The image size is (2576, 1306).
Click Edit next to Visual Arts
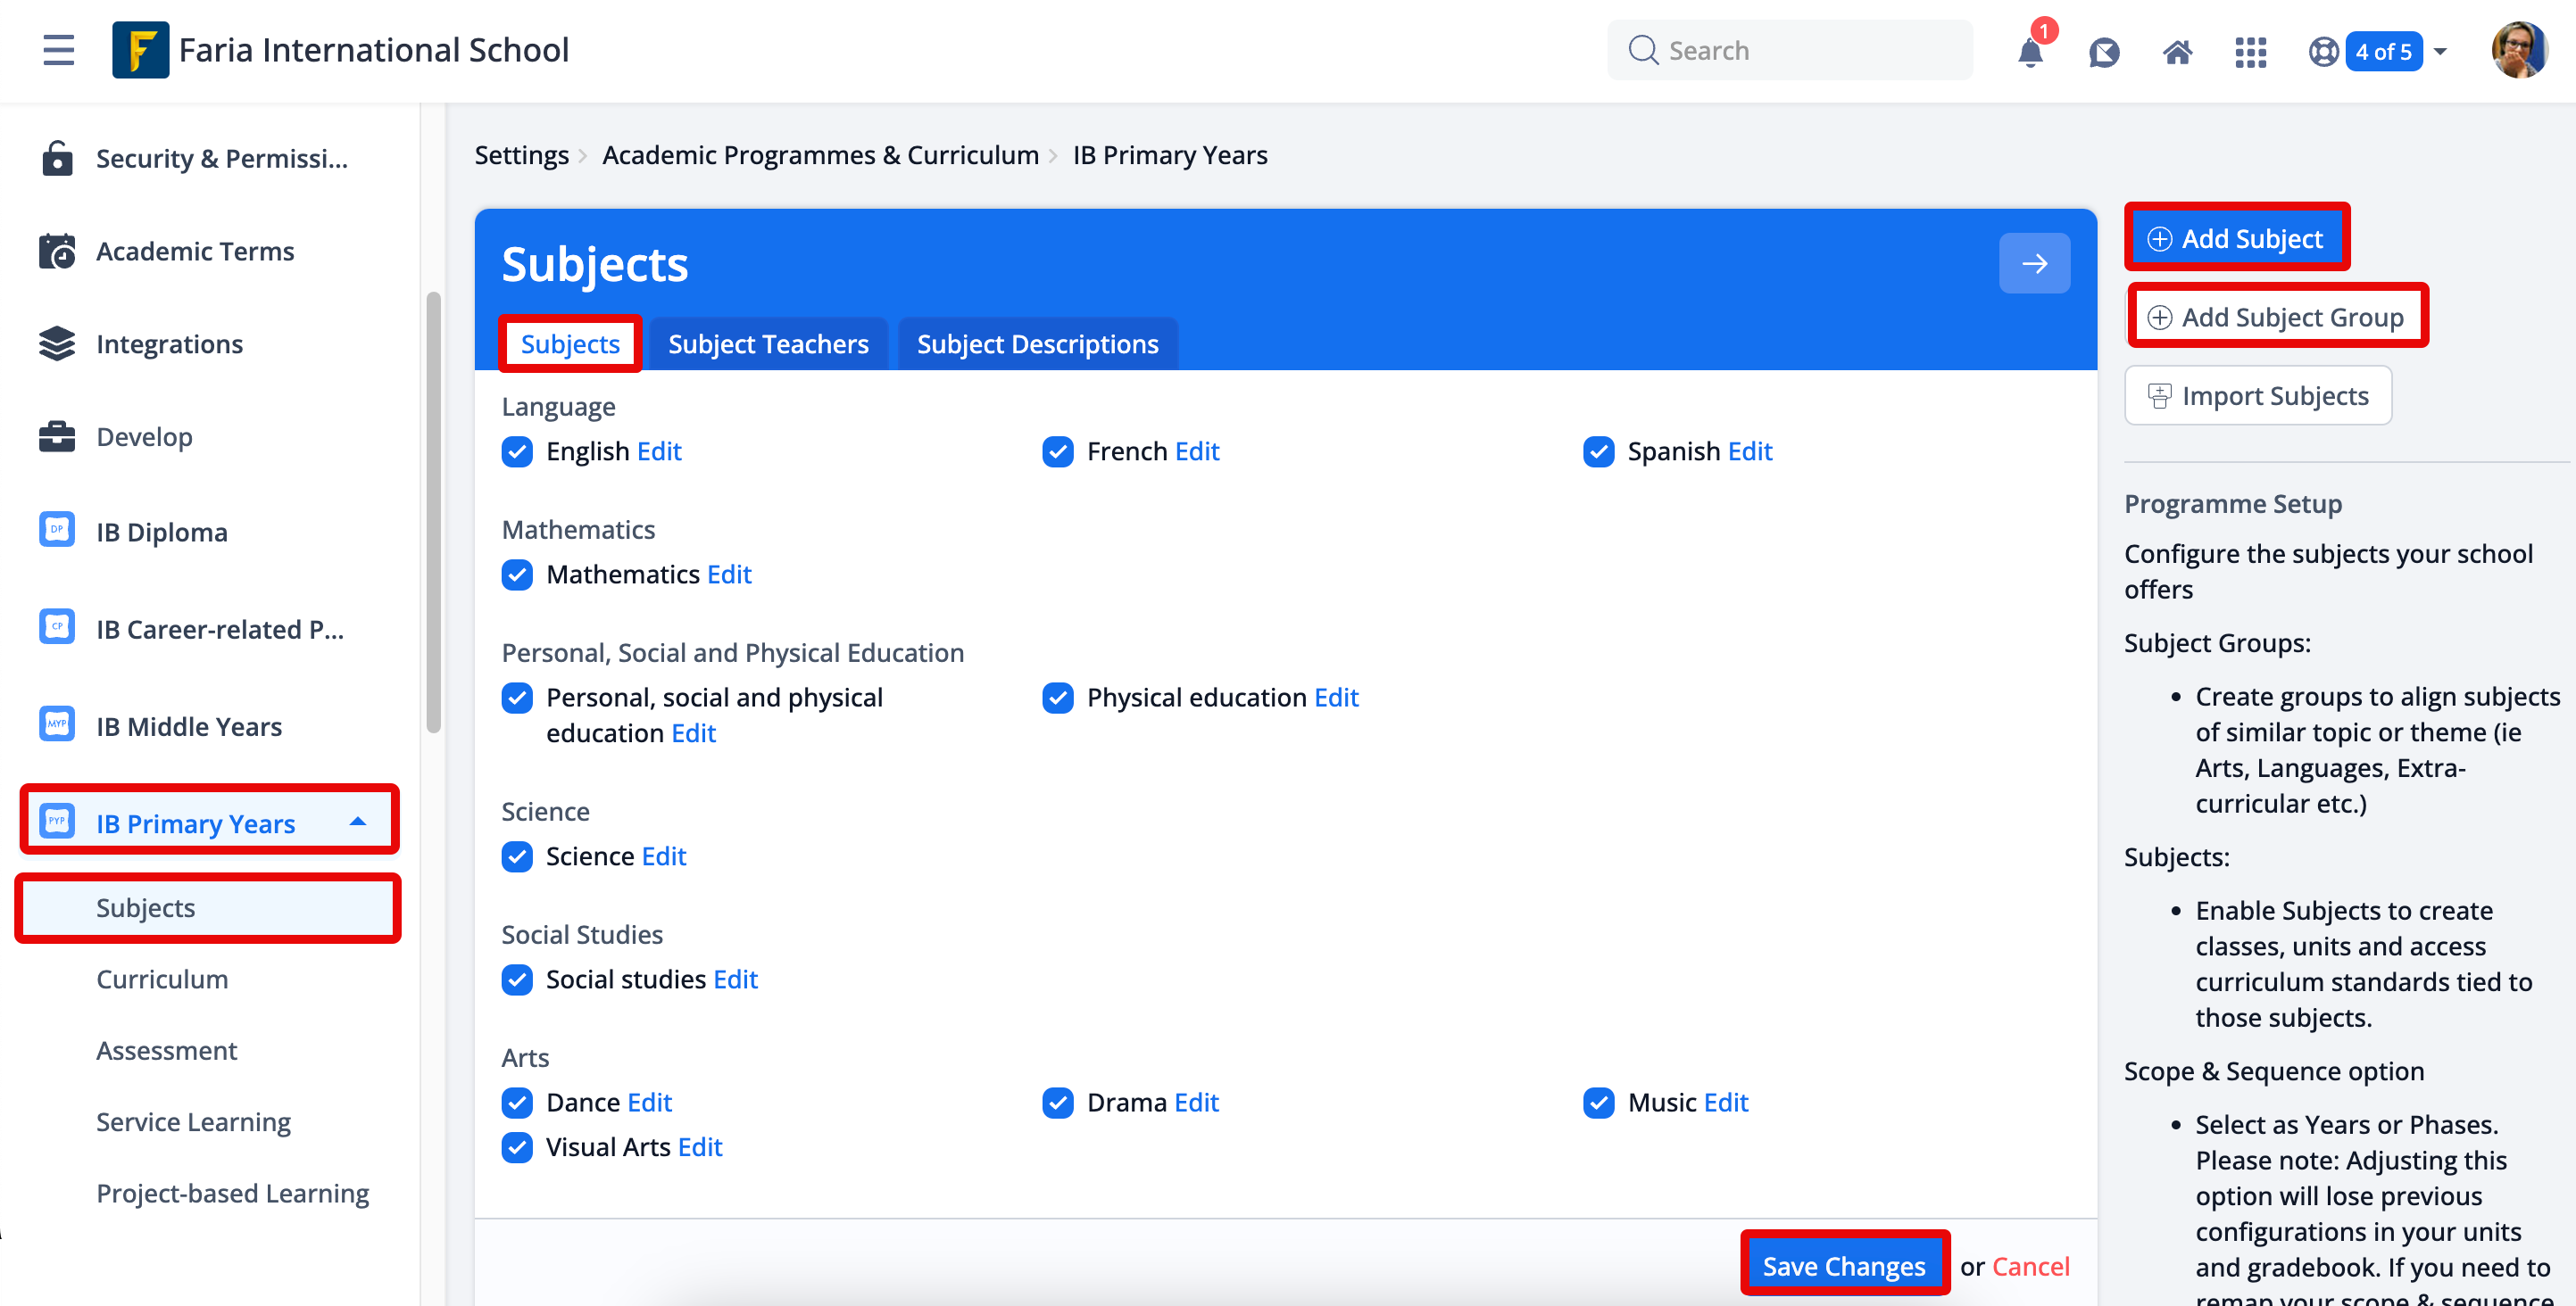(700, 1147)
